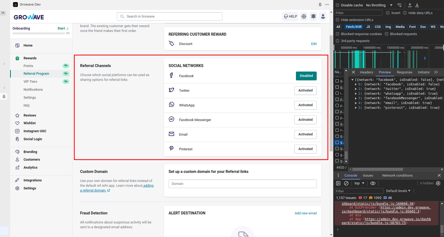Check the Invert checkbox
The height and width of the screenshot is (237, 444).
tap(388, 13)
